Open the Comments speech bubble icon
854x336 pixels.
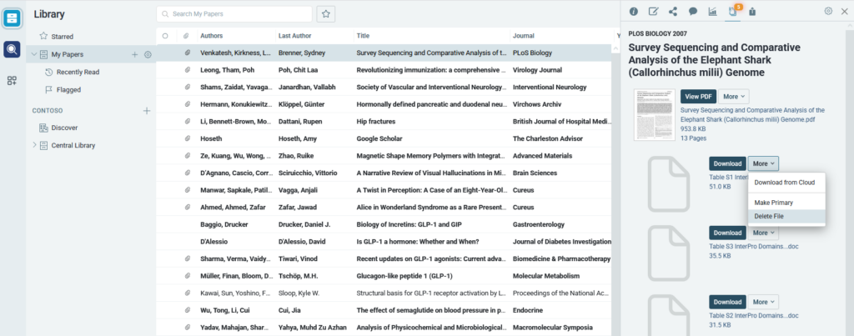point(692,12)
